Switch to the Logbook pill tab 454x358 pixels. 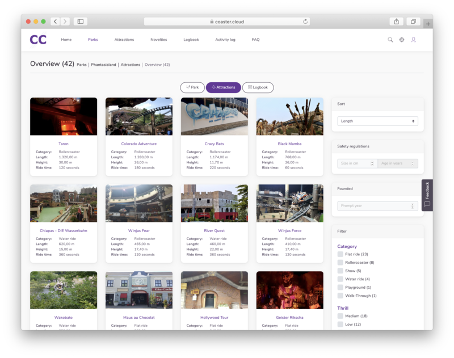258,87
